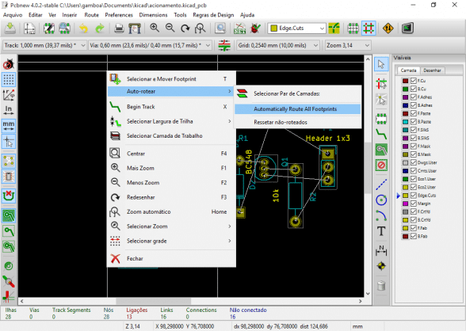The width and height of the screenshot is (466, 331).
Task: Click Selecionar Par de Camadas entry
Action: (x=297, y=93)
